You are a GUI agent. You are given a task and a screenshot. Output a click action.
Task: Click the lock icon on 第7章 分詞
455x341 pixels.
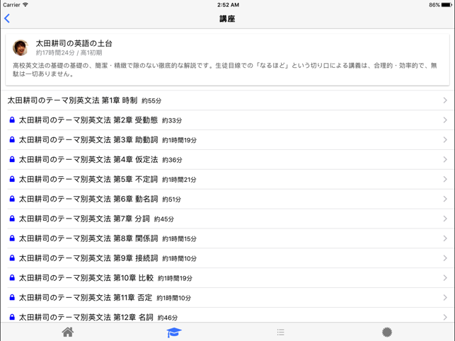(12, 219)
